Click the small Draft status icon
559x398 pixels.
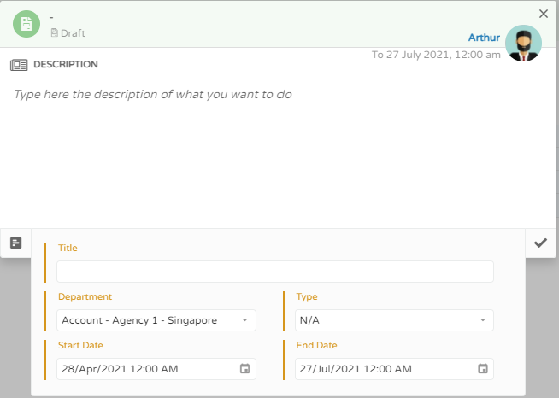(55, 33)
